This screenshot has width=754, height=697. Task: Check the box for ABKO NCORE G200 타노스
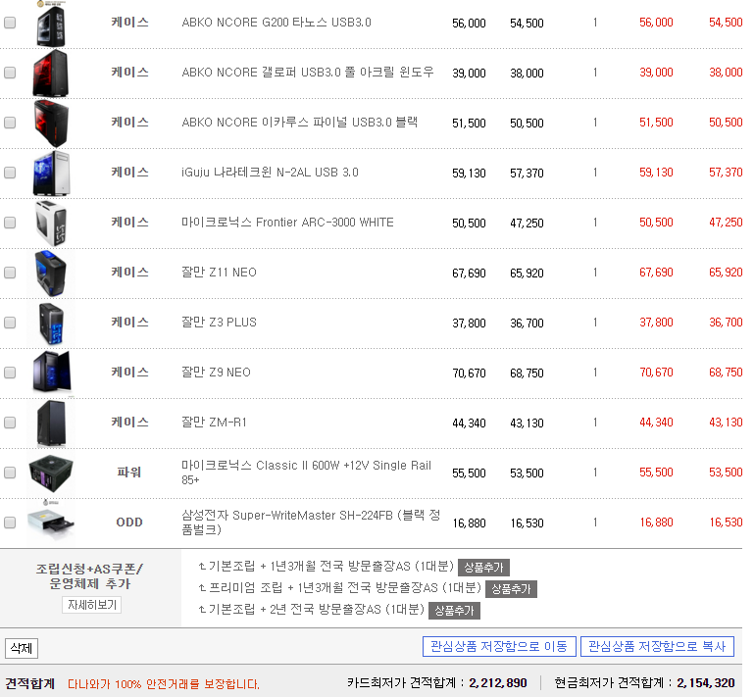(x=10, y=23)
